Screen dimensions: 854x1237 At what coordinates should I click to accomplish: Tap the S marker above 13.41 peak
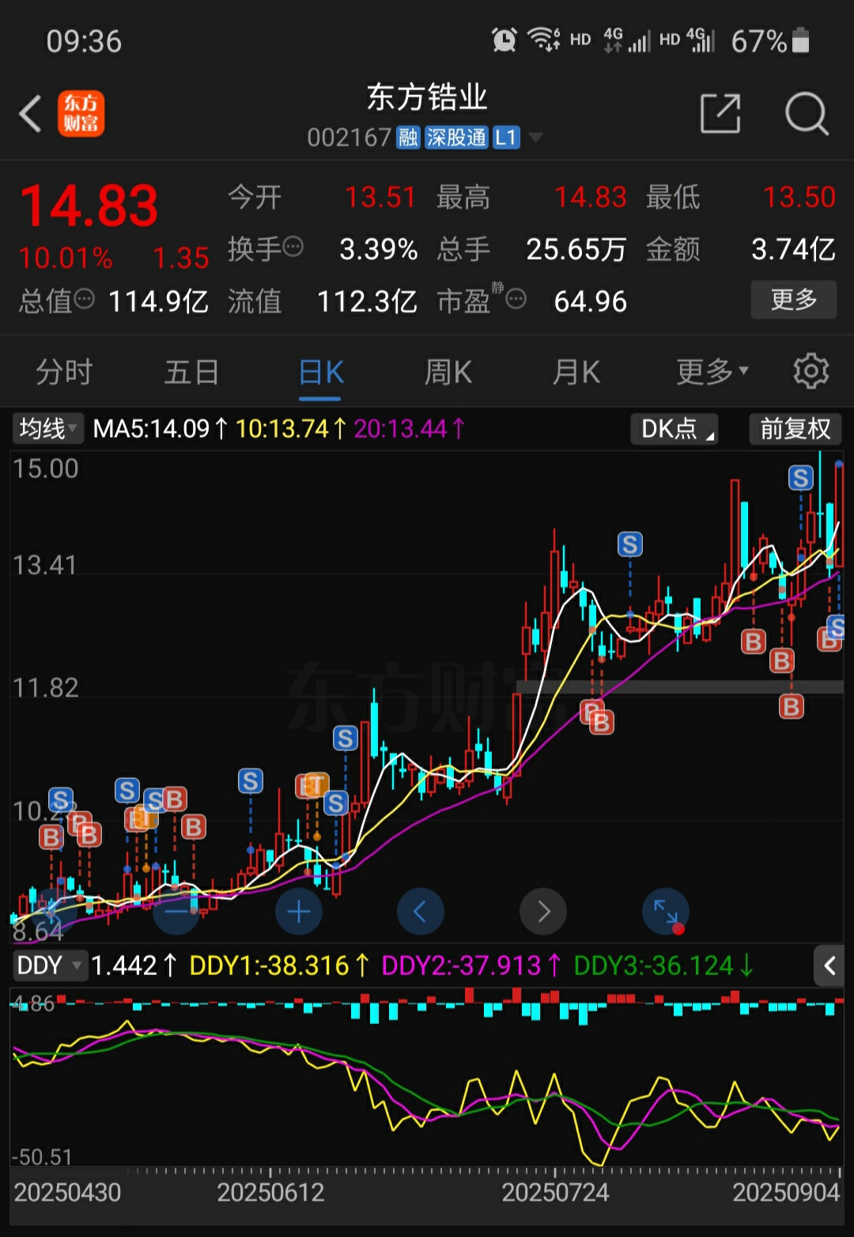coord(630,545)
